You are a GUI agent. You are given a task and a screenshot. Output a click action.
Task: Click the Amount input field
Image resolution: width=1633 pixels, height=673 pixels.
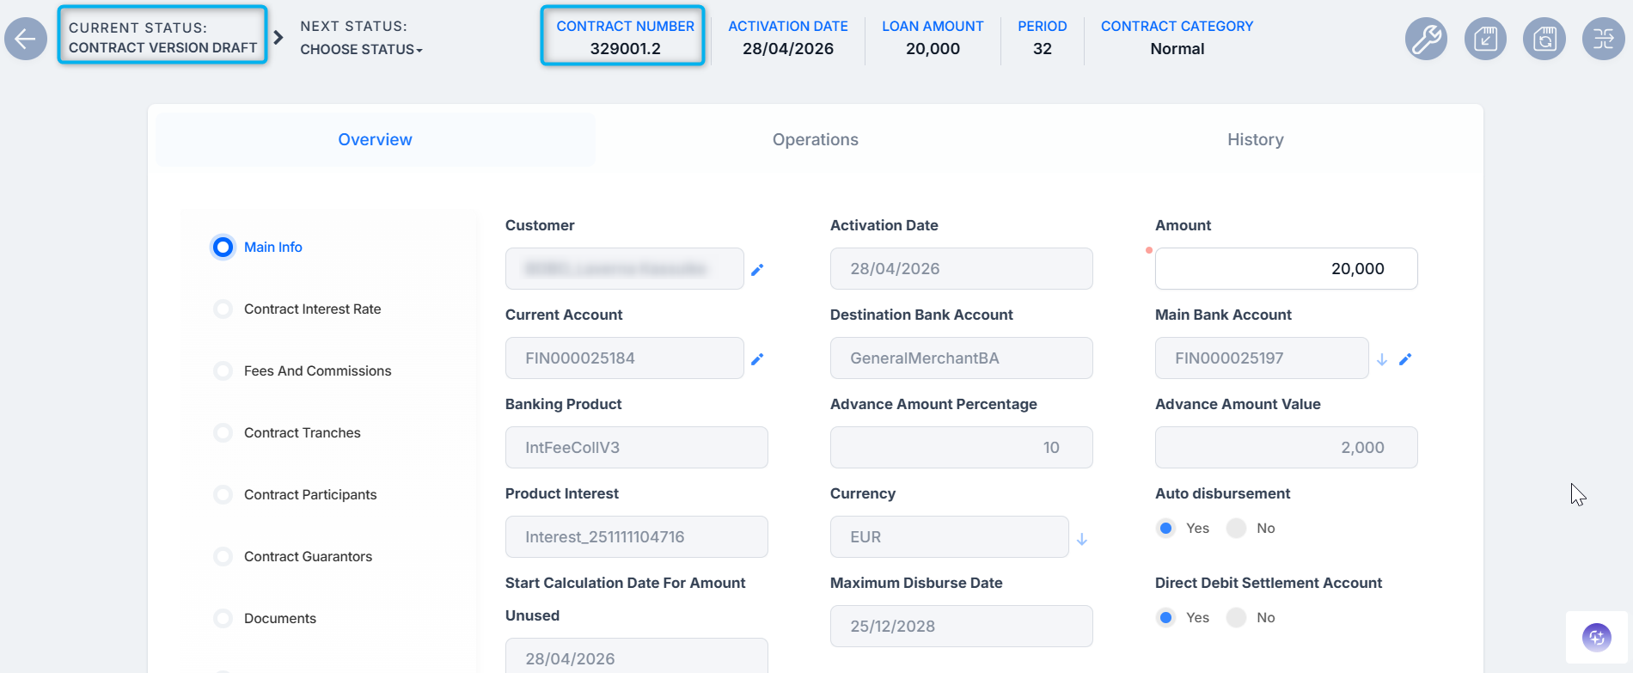pos(1286,269)
